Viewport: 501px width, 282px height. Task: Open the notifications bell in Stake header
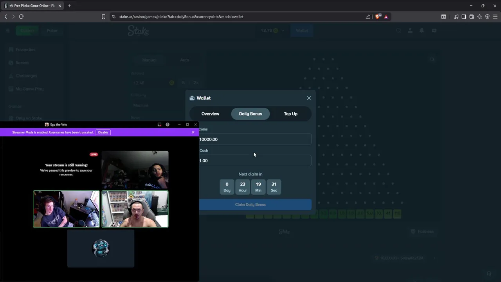(422, 31)
